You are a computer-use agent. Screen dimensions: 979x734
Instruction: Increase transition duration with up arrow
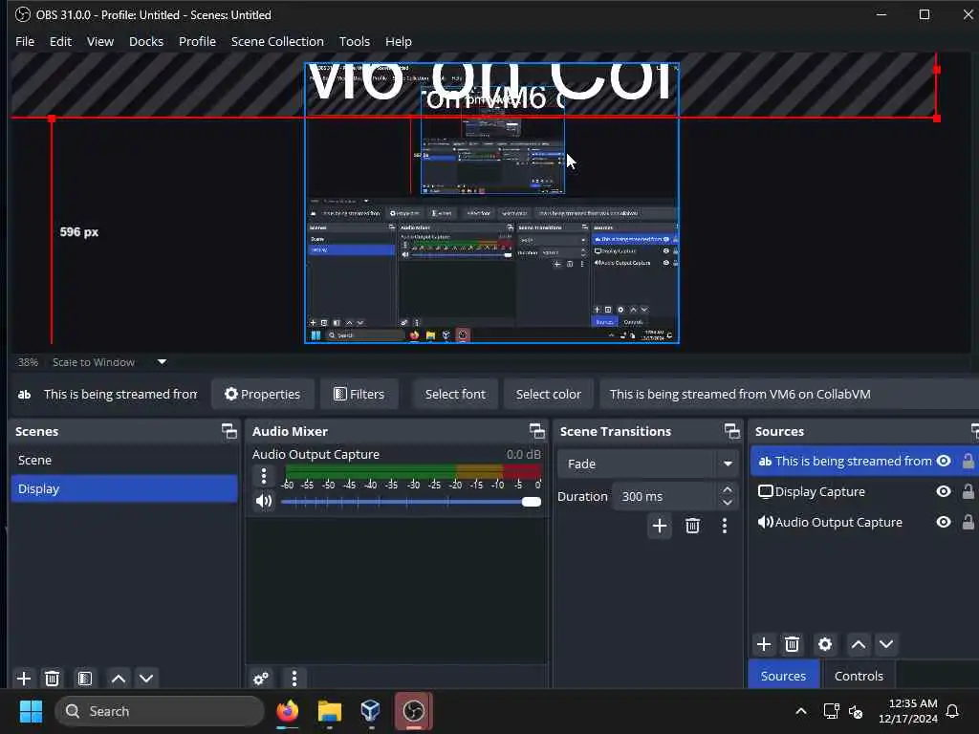coord(727,490)
